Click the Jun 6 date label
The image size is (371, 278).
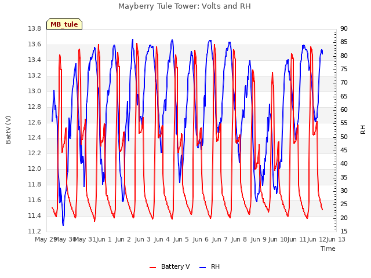pyautogui.click(x=201, y=239)
